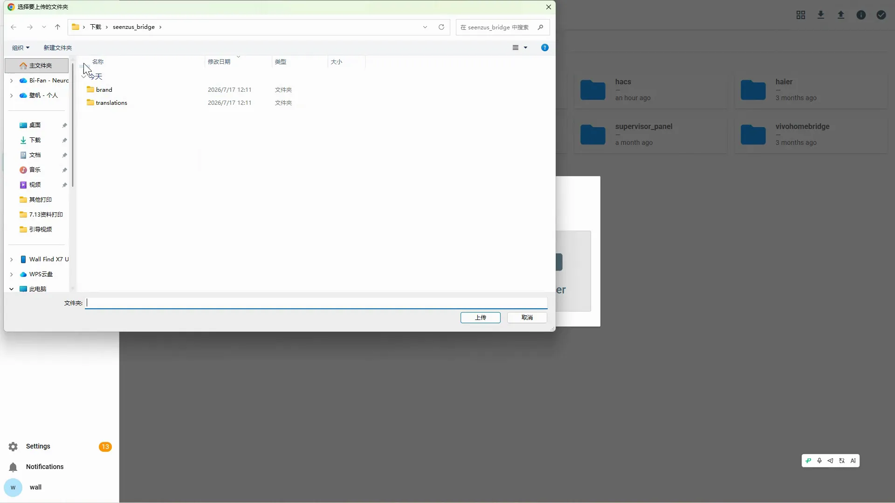Open the wall user profile
895x503 pixels.
60,488
